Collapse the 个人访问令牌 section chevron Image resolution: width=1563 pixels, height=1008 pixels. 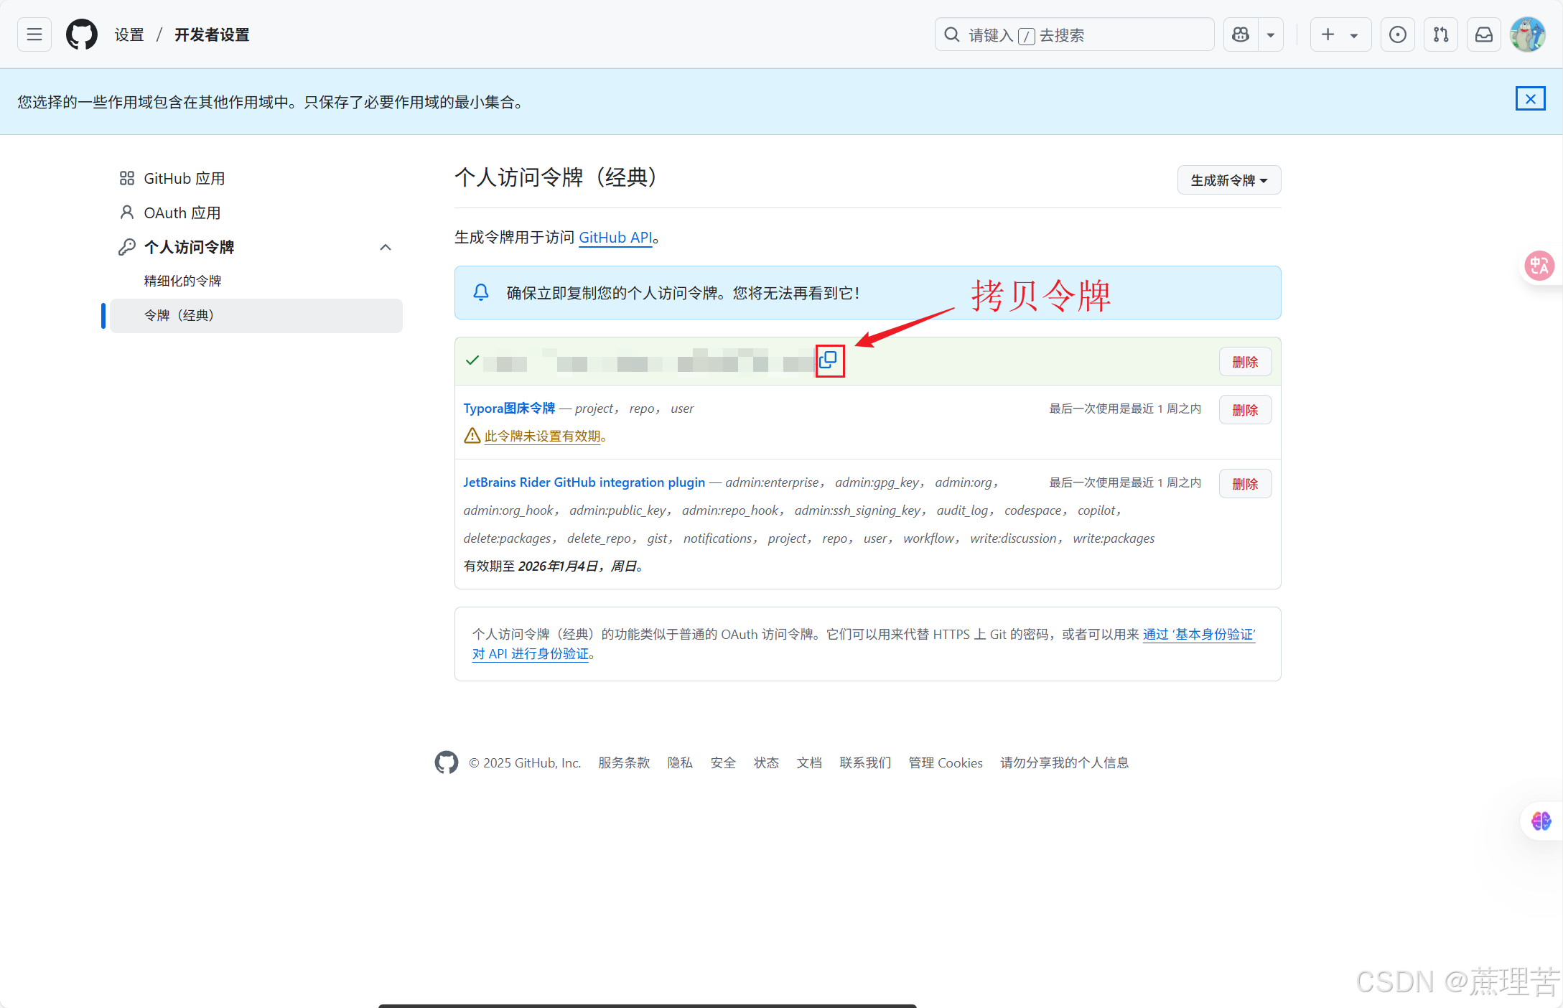386,248
